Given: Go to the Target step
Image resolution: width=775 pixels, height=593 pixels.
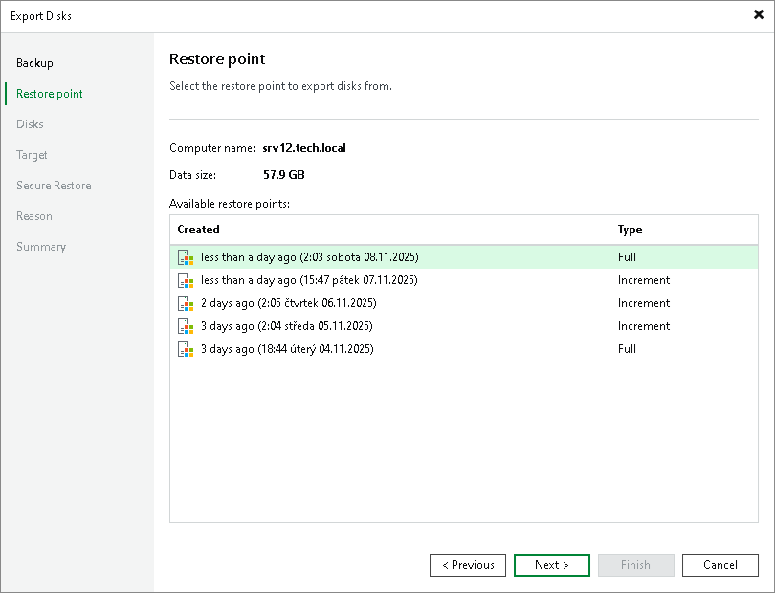Looking at the screenshot, I should (32, 154).
